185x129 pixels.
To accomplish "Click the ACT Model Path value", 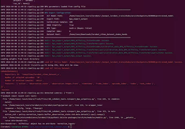I will pyautogui.click(x=121, y=16).
